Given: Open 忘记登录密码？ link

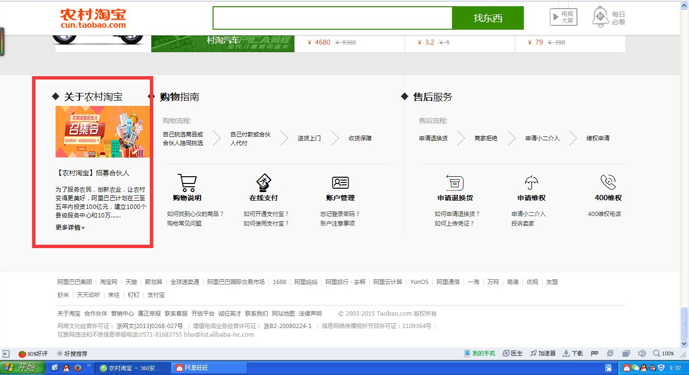Looking at the screenshot, I should click(340, 214).
